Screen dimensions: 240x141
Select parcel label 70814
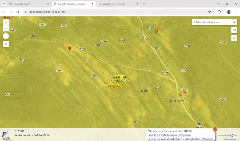coord(22,60)
